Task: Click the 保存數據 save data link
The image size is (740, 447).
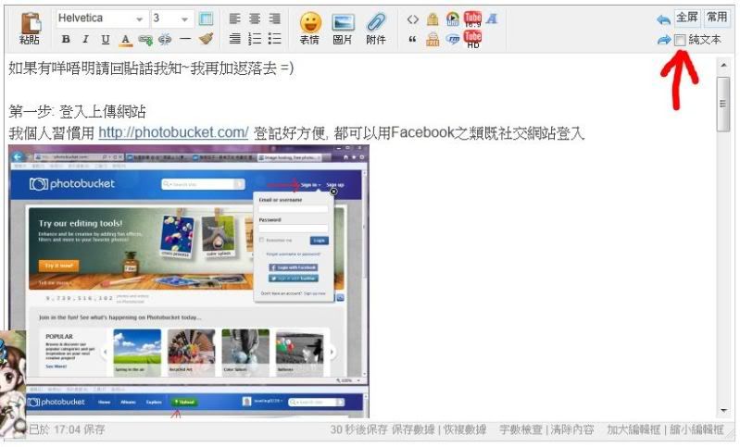Action: point(413,429)
